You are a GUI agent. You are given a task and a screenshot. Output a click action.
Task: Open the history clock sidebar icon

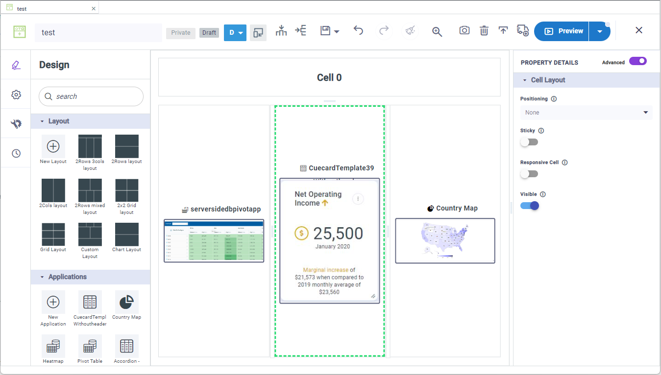(16, 153)
